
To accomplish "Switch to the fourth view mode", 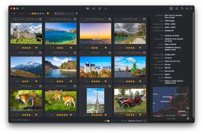I will coord(106,8).
